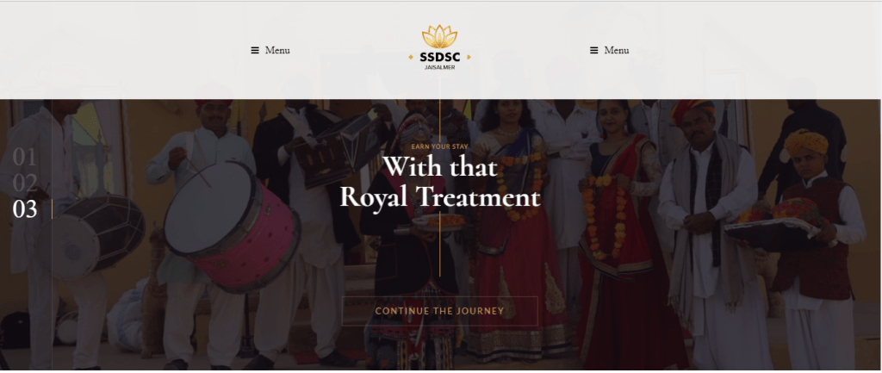Select the left Menu label
Image resolution: width=882 pixels, height=373 pixels.
[277, 51]
